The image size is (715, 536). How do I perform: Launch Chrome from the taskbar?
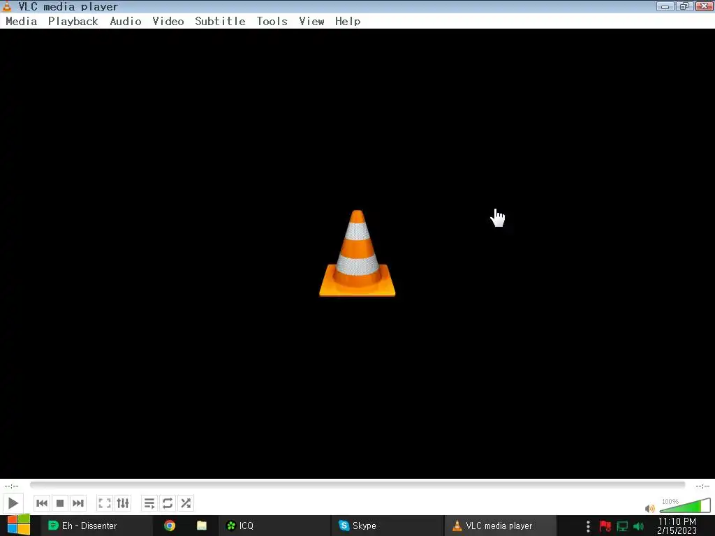[x=170, y=526]
